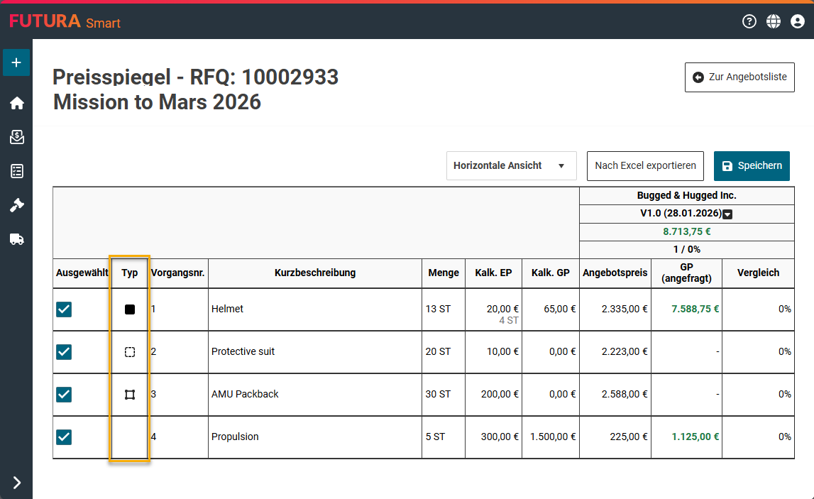The width and height of the screenshot is (814, 499).
Task: Open the checklist icon in sidebar
Action: (16, 171)
